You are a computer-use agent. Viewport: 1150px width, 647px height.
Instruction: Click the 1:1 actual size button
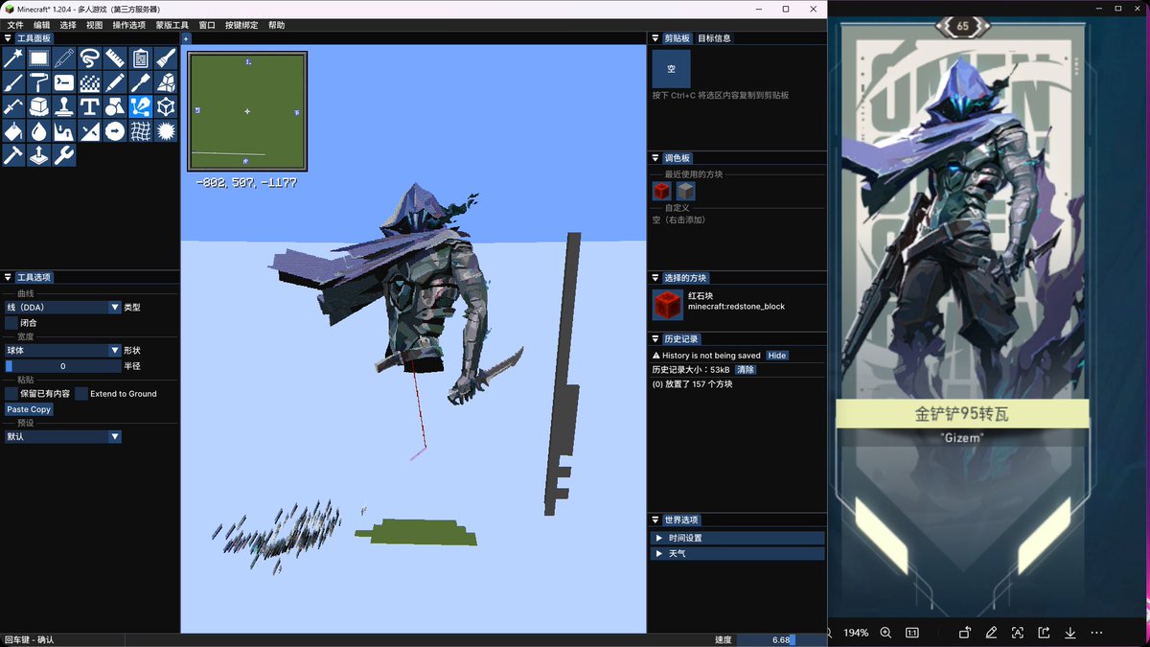pyautogui.click(x=912, y=633)
